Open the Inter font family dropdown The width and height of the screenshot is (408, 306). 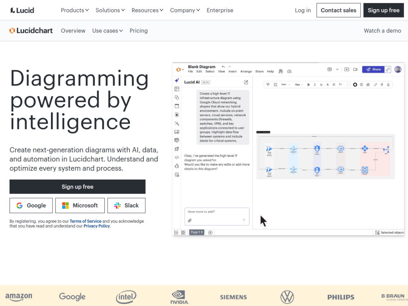coord(285,84)
